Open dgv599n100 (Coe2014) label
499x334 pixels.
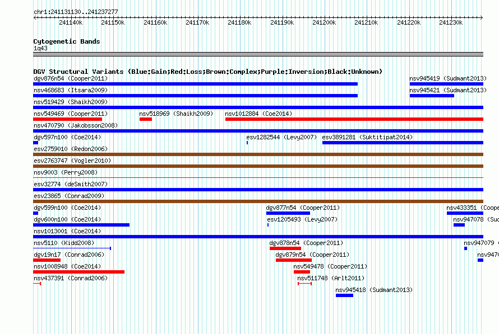pyautogui.click(x=67, y=208)
